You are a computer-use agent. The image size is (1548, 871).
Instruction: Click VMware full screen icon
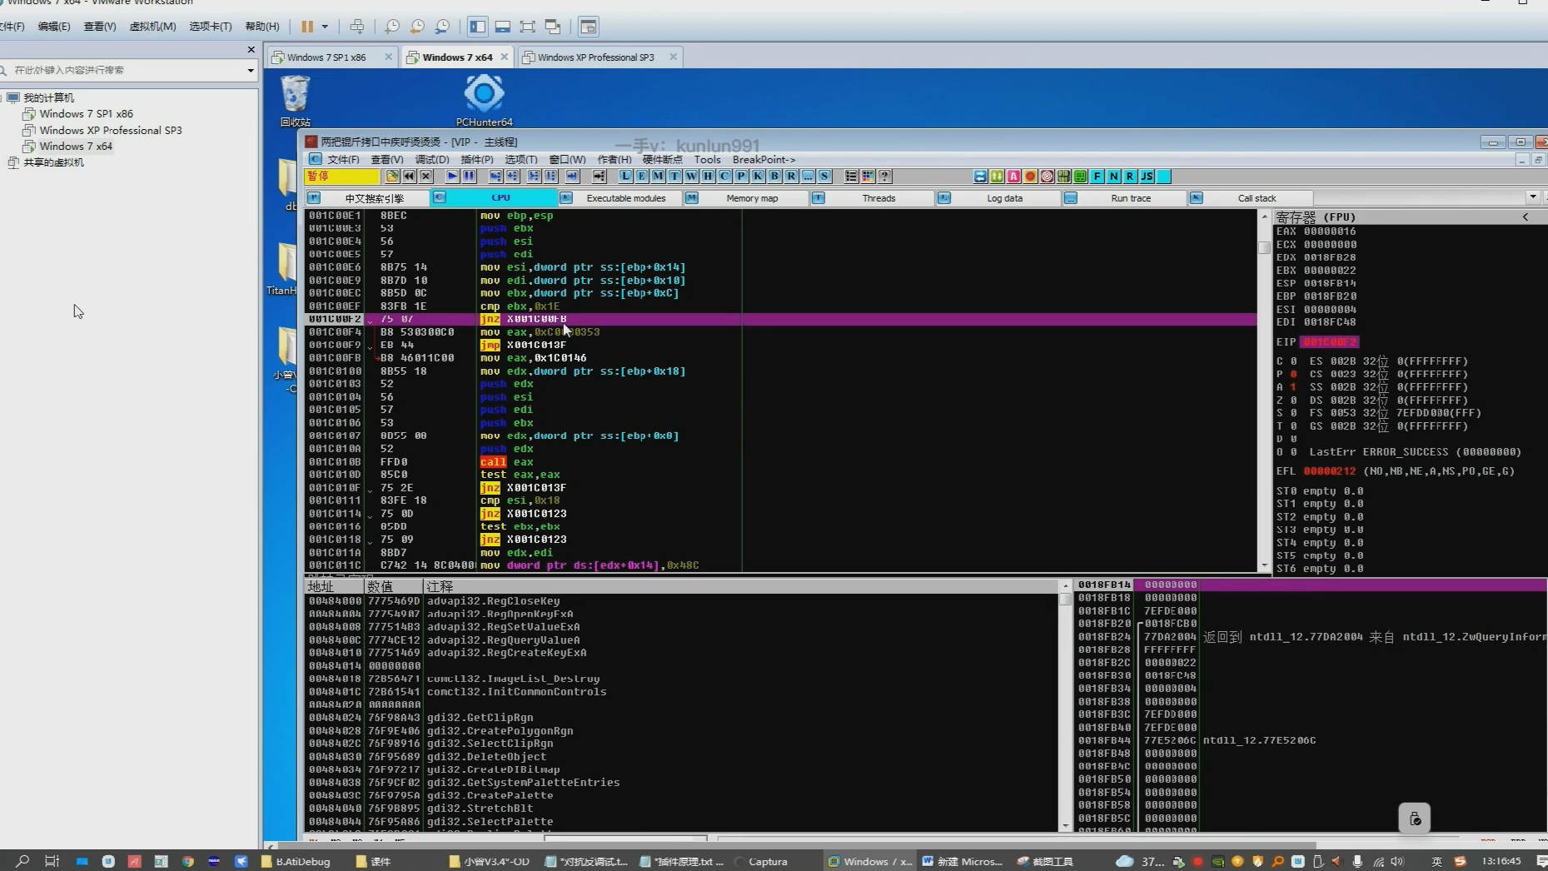click(527, 27)
